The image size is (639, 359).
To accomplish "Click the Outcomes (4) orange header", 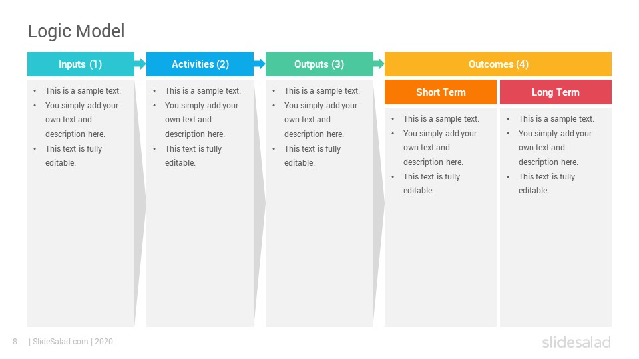I will point(498,64).
